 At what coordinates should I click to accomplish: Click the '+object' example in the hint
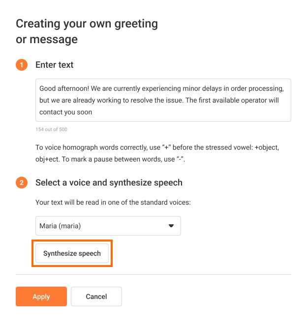point(266,147)
